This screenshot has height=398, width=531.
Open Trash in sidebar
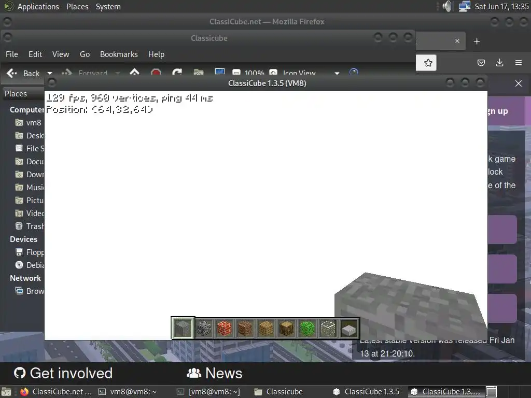coord(30,226)
